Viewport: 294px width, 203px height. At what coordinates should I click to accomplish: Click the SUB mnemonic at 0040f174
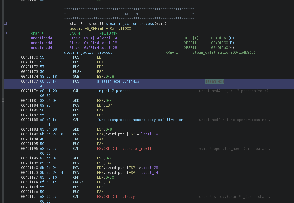click(x=76, y=77)
